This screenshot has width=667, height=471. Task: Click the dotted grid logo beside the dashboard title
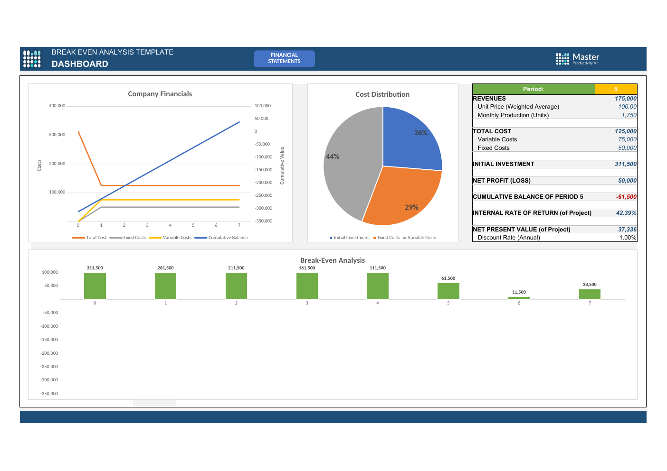32,59
